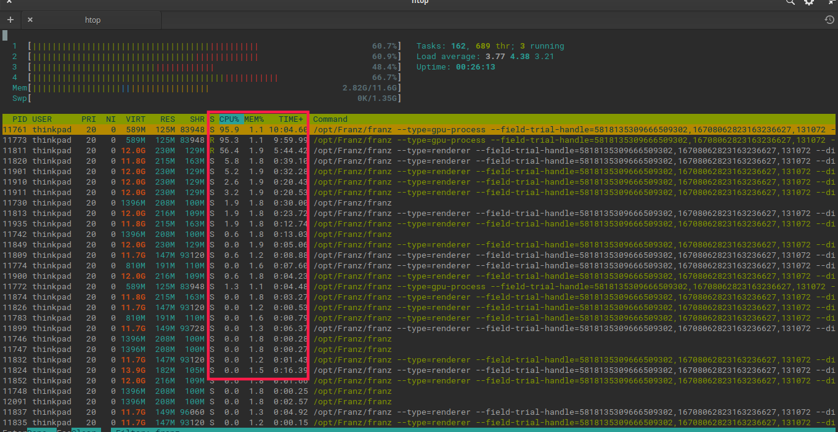Select process row with PID 11935
The width and height of the screenshot is (838, 432).
pos(419,224)
